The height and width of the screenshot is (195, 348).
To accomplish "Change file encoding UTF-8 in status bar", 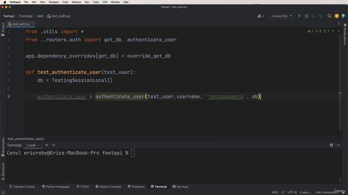I will pyautogui.click(x=292, y=192).
